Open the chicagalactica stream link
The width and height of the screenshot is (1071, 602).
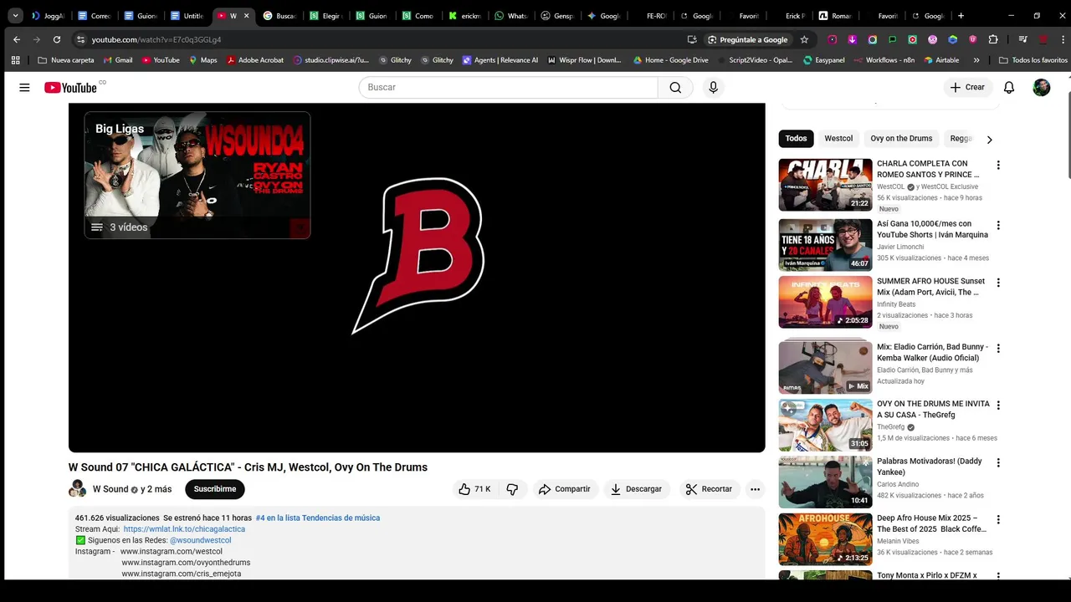point(184,529)
